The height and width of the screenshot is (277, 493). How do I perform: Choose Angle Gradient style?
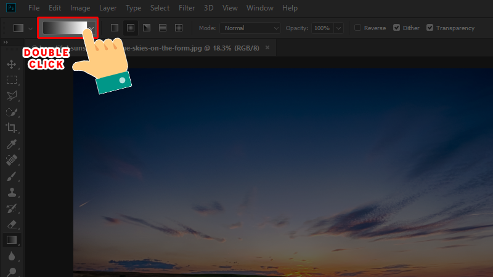[x=147, y=28]
